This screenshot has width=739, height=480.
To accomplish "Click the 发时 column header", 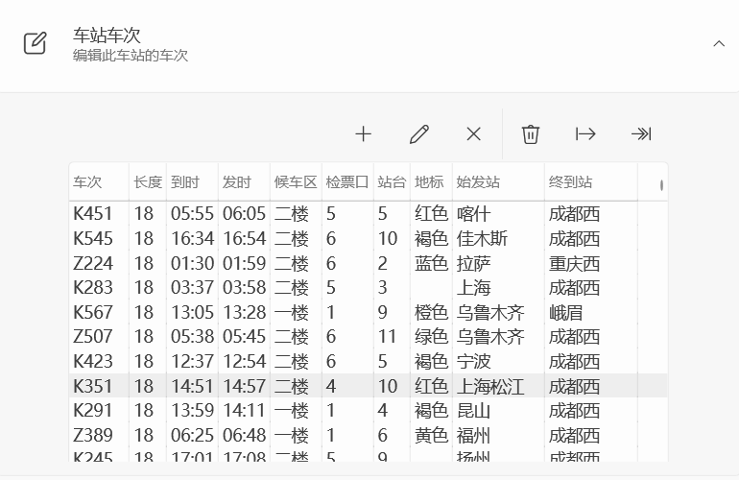I will point(236,182).
